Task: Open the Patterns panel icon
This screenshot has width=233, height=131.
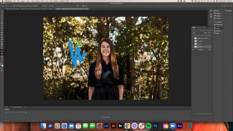Action: point(215,18)
